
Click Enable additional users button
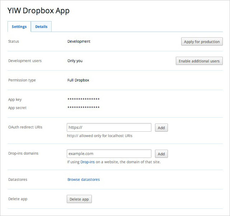(x=199, y=61)
